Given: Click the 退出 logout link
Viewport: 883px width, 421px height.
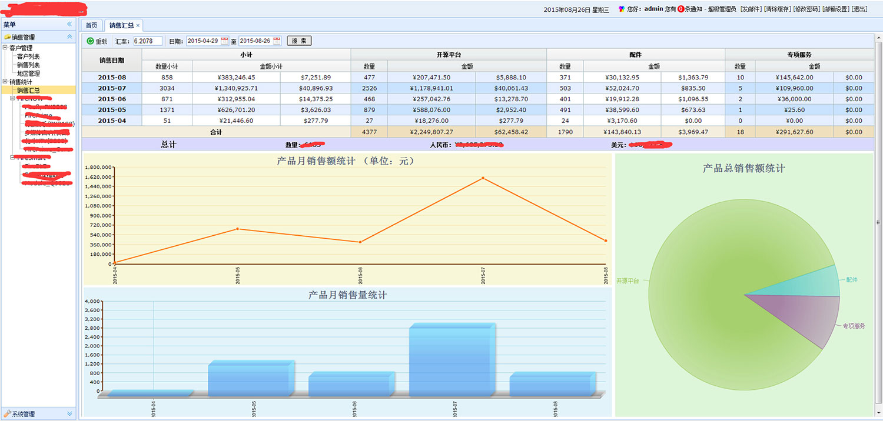Looking at the screenshot, I should coord(859,9).
